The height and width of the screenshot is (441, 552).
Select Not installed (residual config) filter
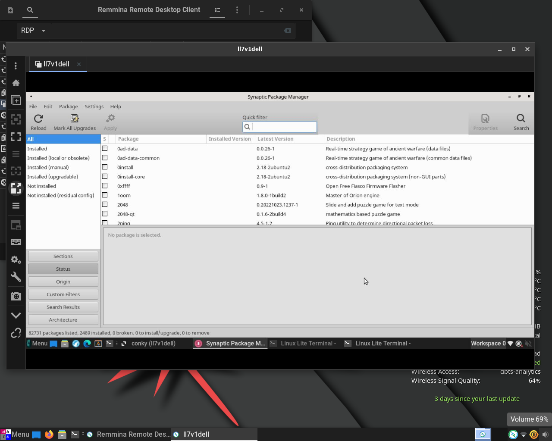coord(63,195)
